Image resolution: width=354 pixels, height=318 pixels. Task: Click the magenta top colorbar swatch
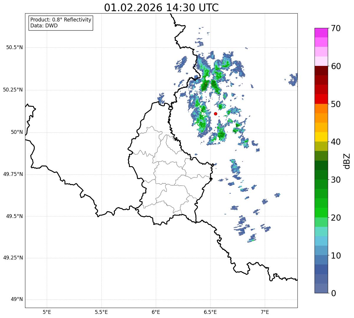(x=321, y=33)
